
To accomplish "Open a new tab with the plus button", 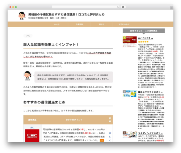I will (172, 8).
